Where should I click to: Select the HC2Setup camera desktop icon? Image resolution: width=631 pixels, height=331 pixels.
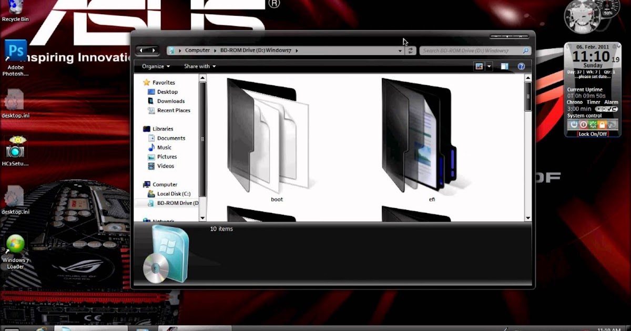point(15,151)
